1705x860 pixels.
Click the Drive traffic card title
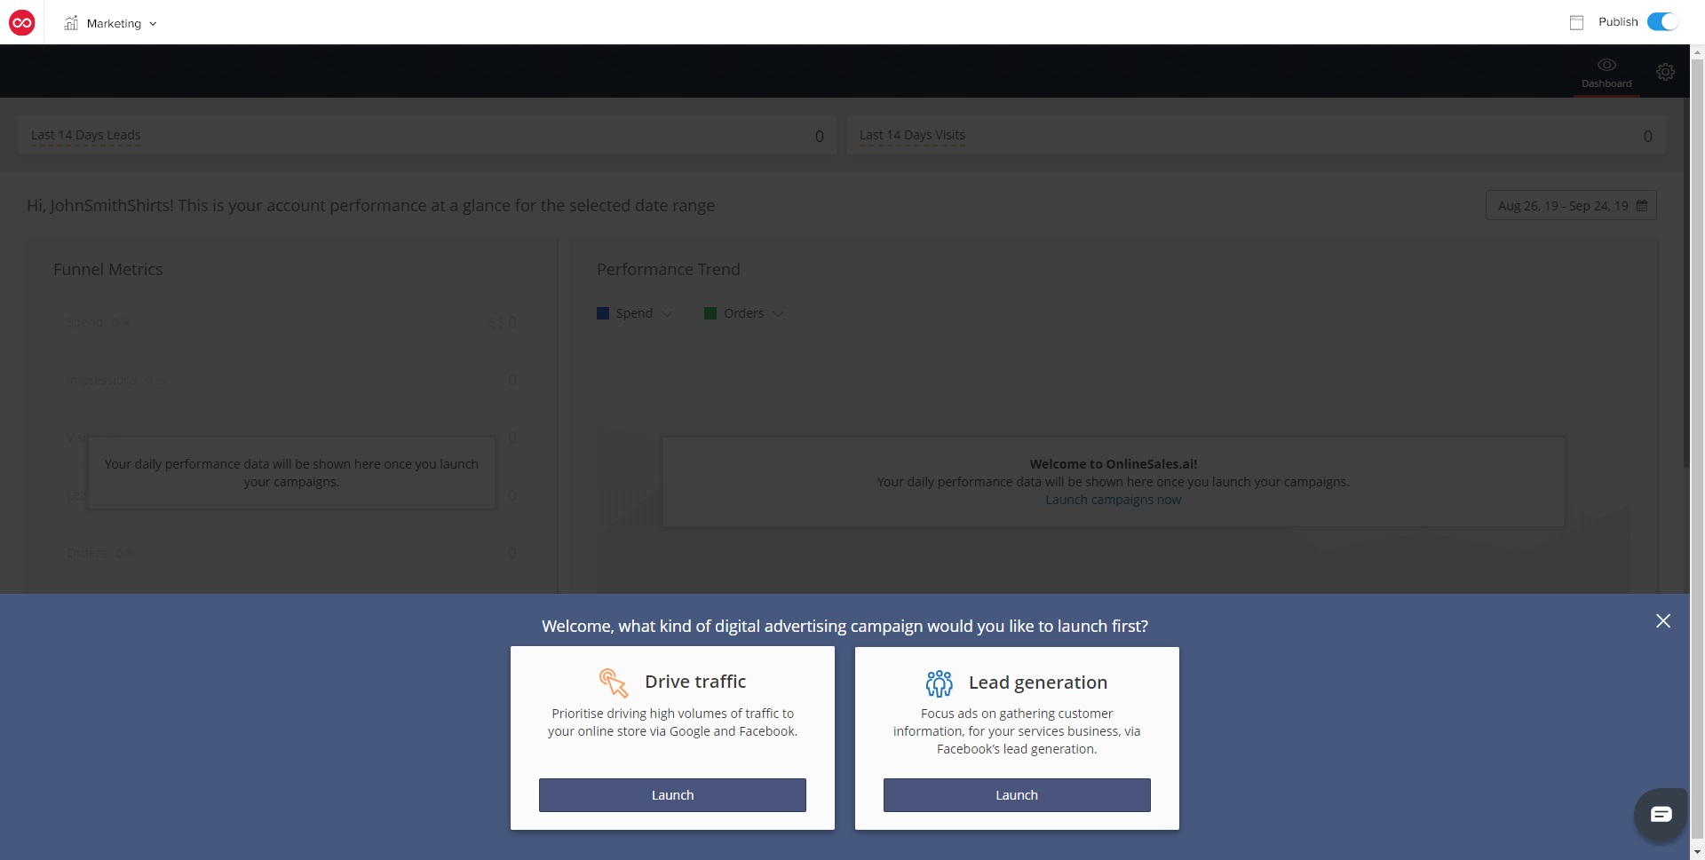pos(695,682)
